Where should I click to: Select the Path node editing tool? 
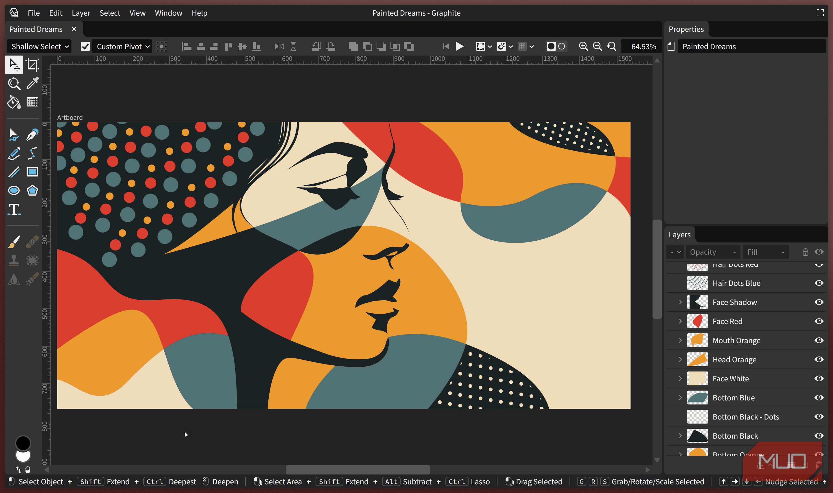click(x=14, y=135)
